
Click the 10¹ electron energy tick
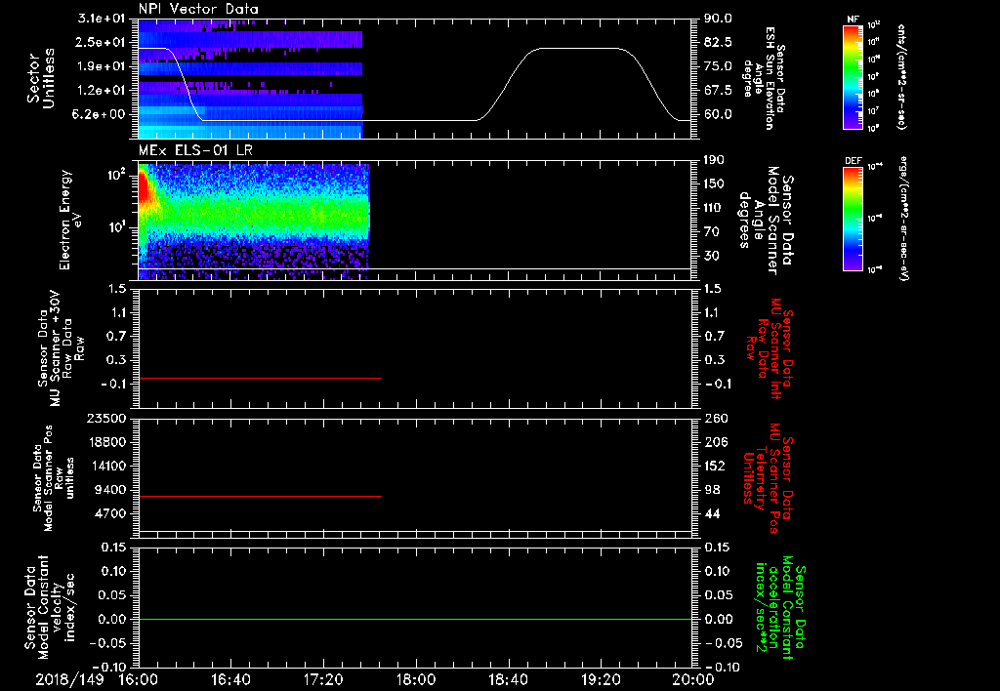[x=115, y=227]
